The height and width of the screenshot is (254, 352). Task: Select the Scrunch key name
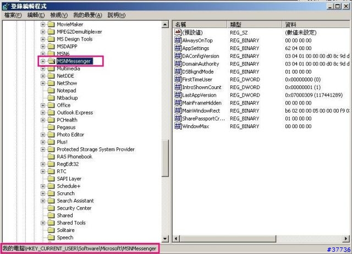click(x=65, y=194)
